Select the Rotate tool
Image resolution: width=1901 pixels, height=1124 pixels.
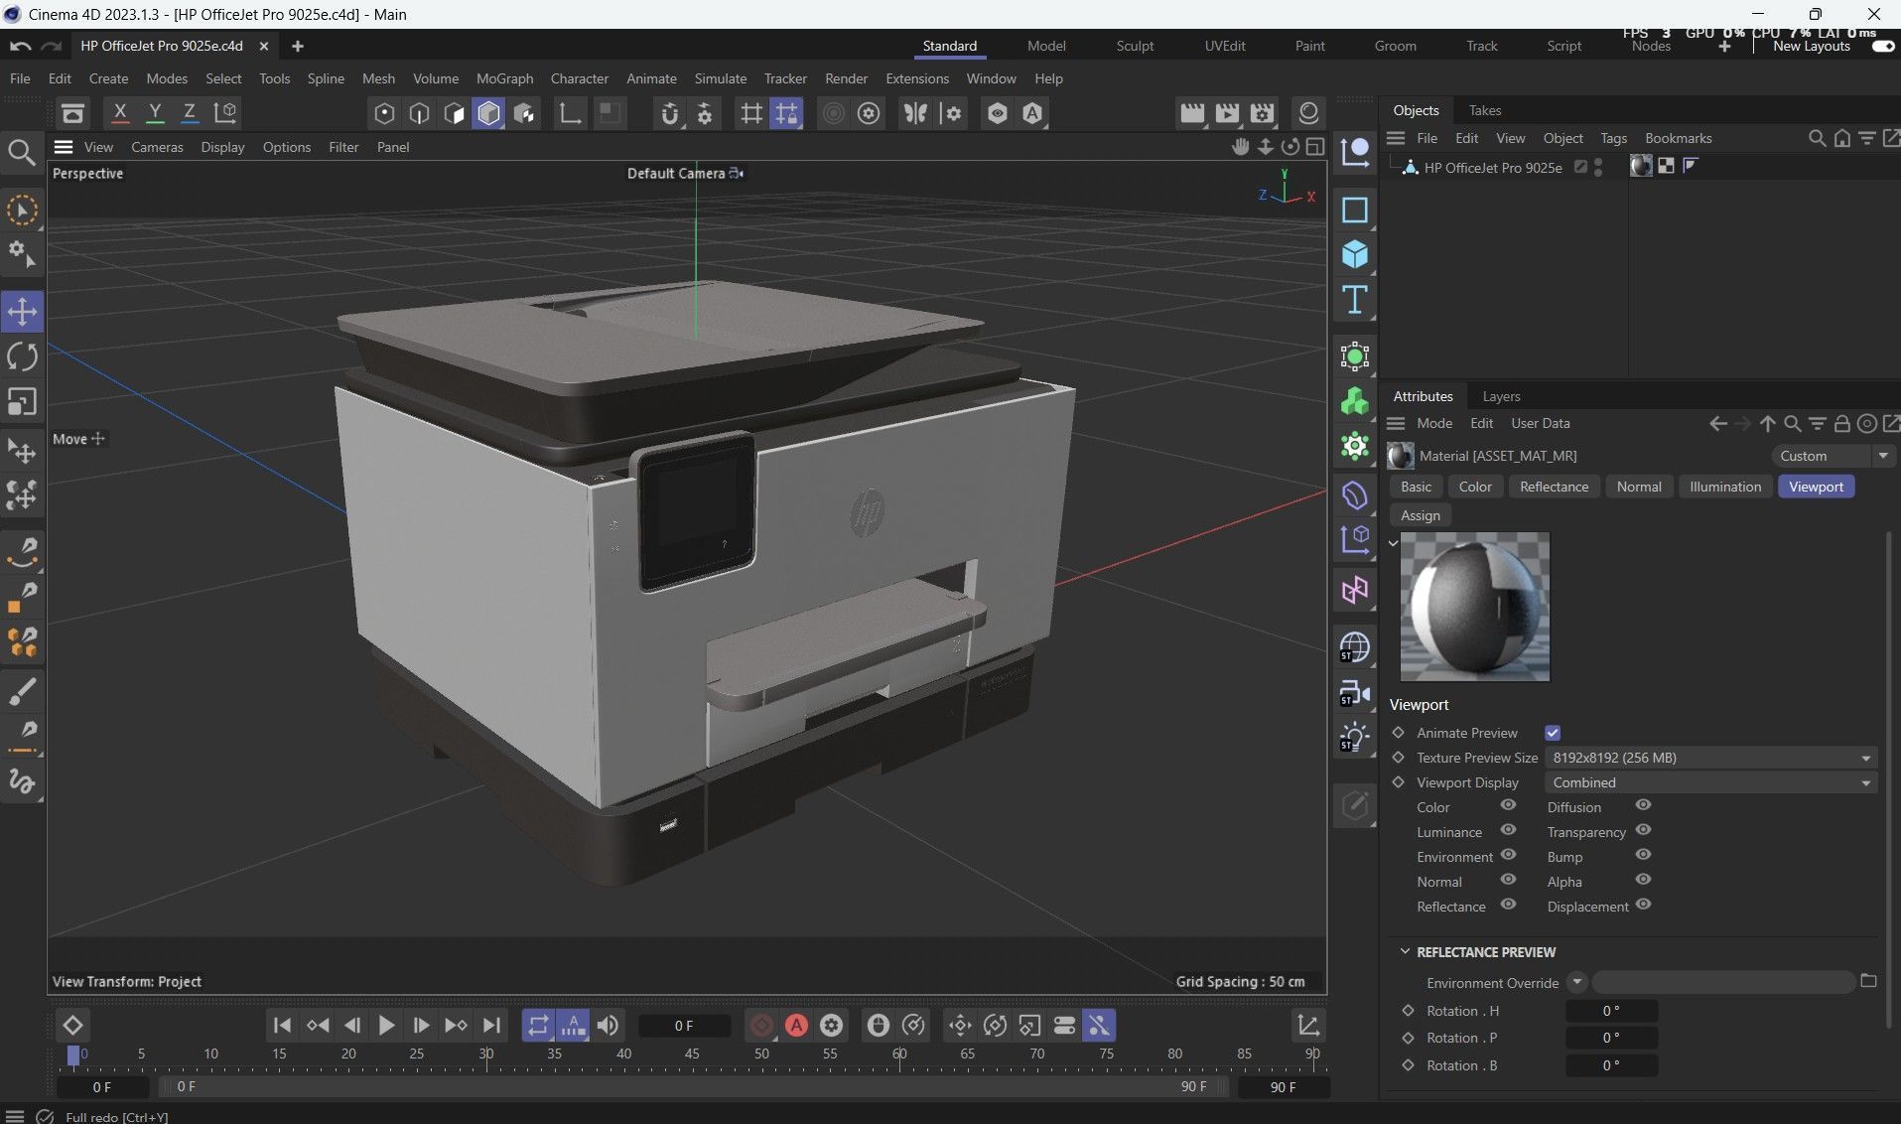pos(22,356)
